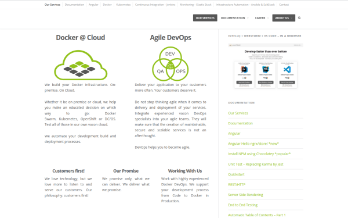Screen dimensions: 348x218
Task: Open sidebar link Angular
Action: point(234,134)
